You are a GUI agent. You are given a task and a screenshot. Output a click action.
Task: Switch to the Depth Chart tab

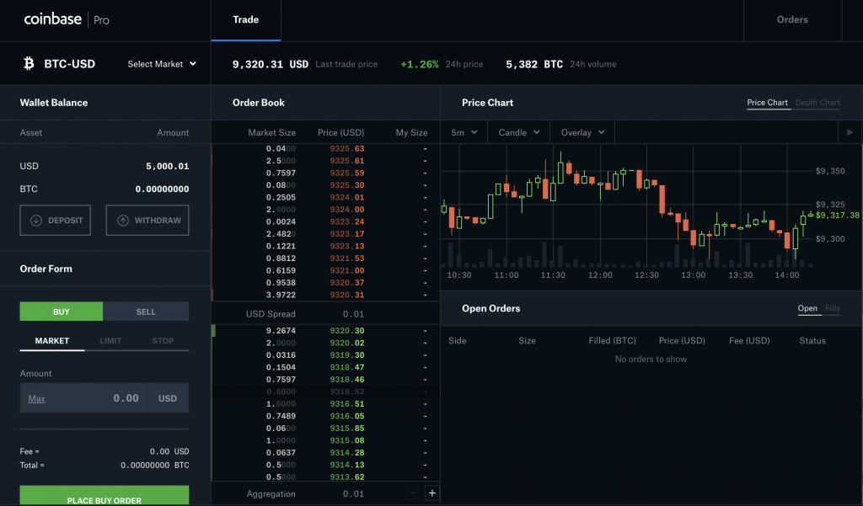tap(817, 103)
